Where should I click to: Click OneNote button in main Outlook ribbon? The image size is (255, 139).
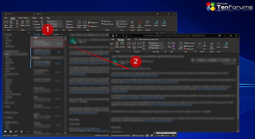70,27
